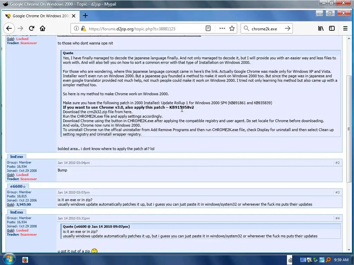Click the 'Jan 14 2010 03:31pm' timestamp
Screen dimensions: 354x265
(x=74, y=218)
